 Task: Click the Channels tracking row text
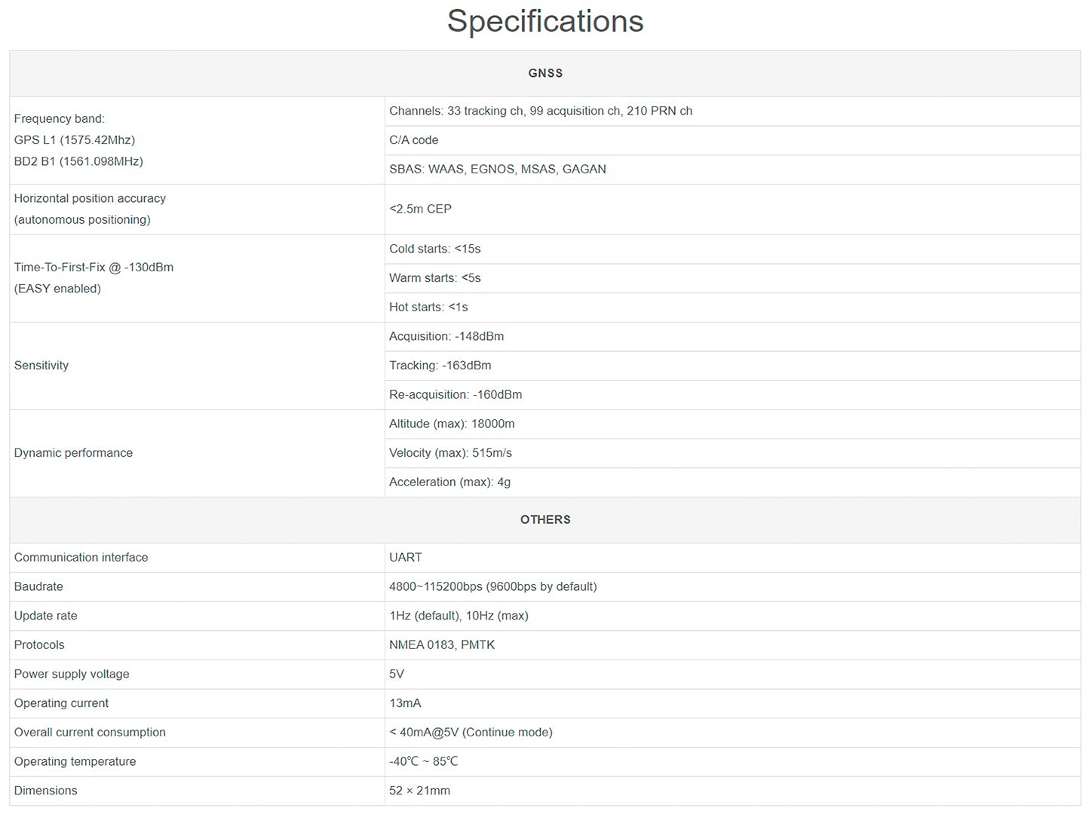(541, 111)
